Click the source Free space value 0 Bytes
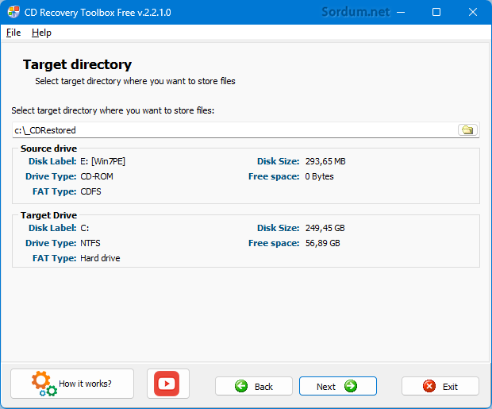Viewport: 492px width, 409px height. pos(319,176)
